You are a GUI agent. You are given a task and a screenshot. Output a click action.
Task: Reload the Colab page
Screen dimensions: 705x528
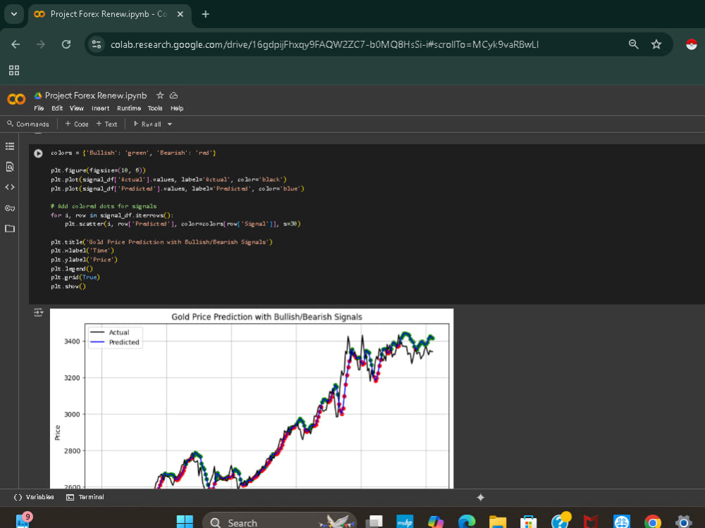66,44
